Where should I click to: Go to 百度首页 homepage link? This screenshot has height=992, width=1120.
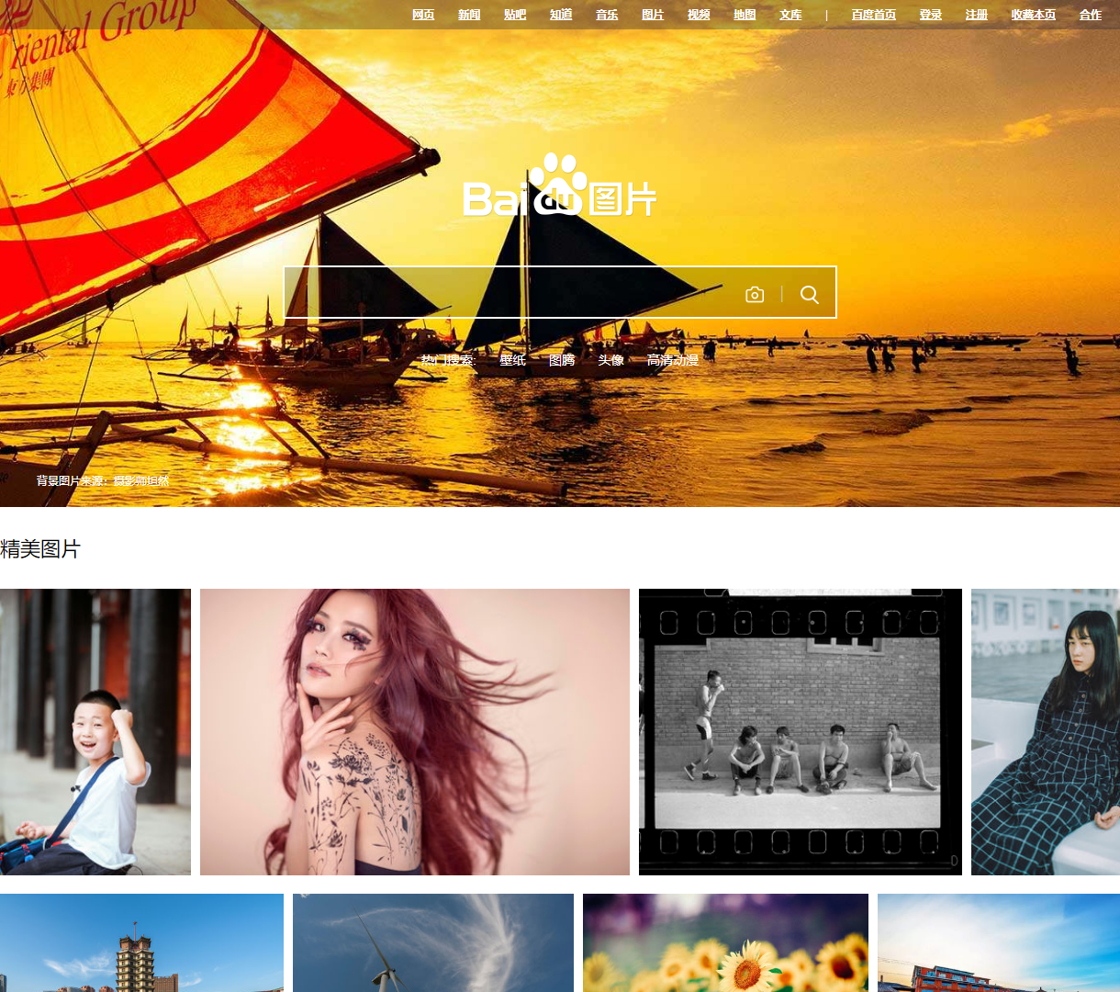point(874,15)
